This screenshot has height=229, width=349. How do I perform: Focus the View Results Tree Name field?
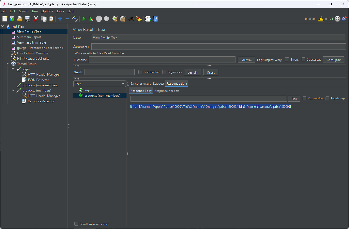point(219,38)
